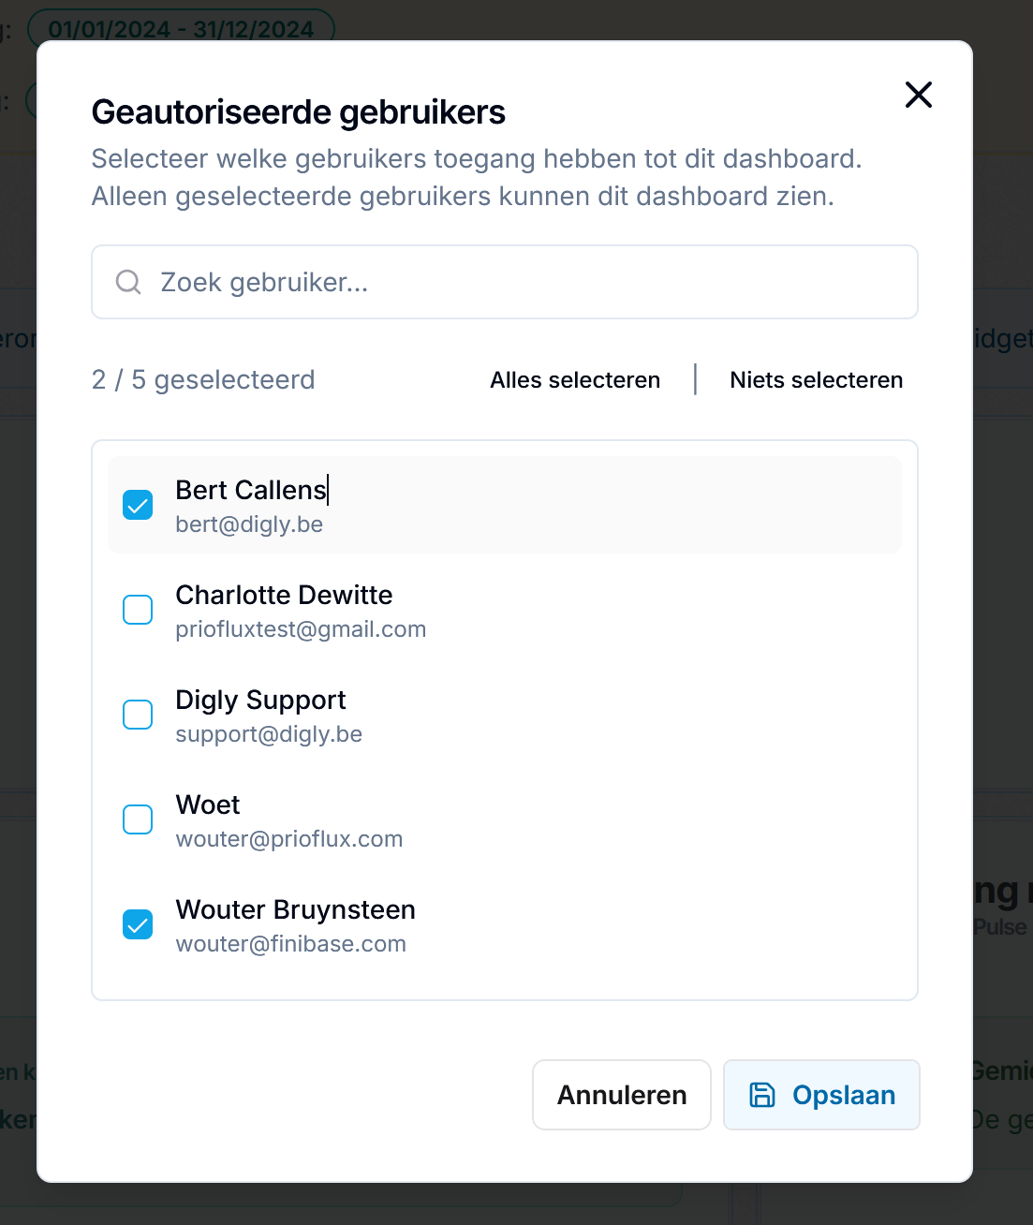Click the support@digly.be email text
The image size is (1033, 1225).
click(x=269, y=734)
